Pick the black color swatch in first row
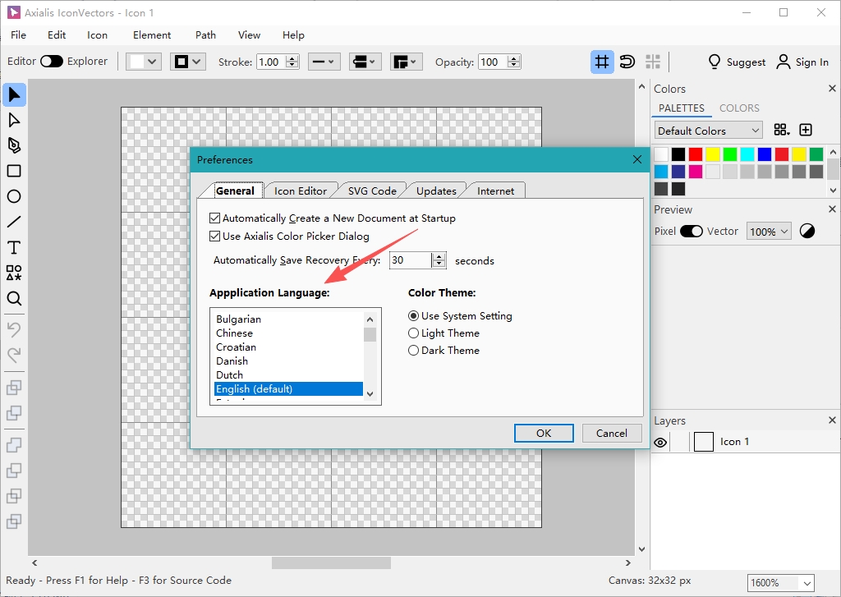This screenshot has height=597, width=841. click(x=678, y=154)
